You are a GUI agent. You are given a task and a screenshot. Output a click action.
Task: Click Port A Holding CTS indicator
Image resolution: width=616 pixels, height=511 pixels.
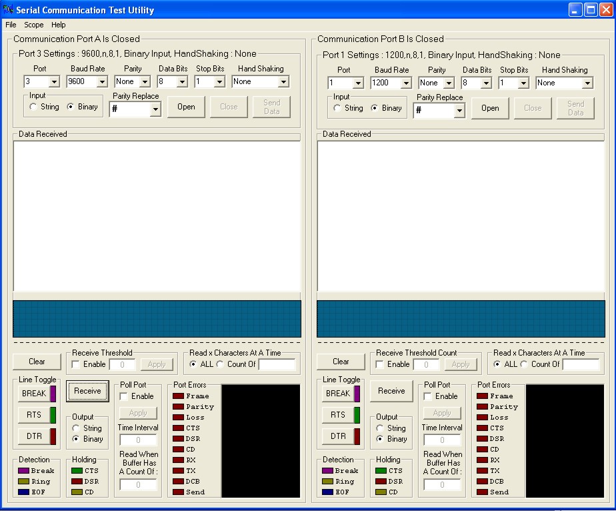77,470
